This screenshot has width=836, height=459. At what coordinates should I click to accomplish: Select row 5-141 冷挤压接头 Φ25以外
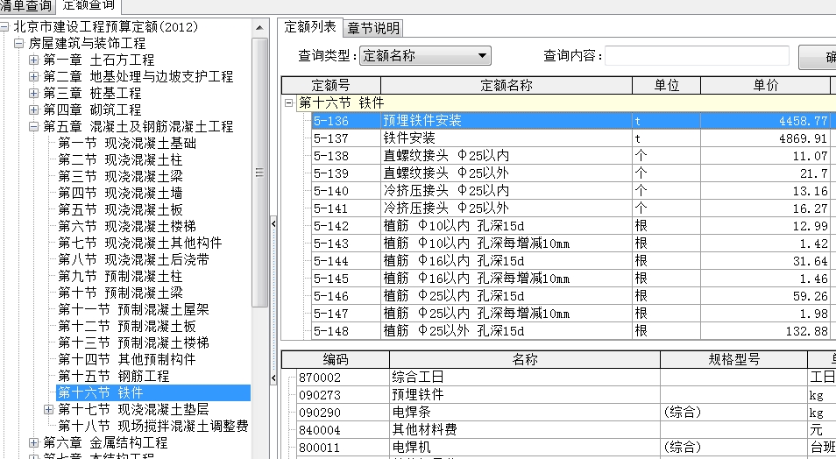pos(570,208)
